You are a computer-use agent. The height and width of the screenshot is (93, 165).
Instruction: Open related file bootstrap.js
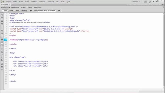(38, 7)
